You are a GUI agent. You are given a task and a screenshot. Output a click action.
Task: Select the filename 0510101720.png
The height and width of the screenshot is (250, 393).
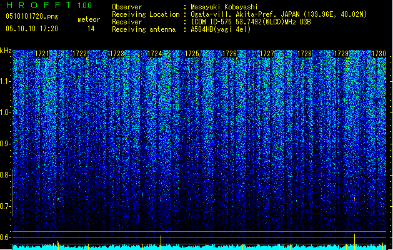[x=32, y=17]
